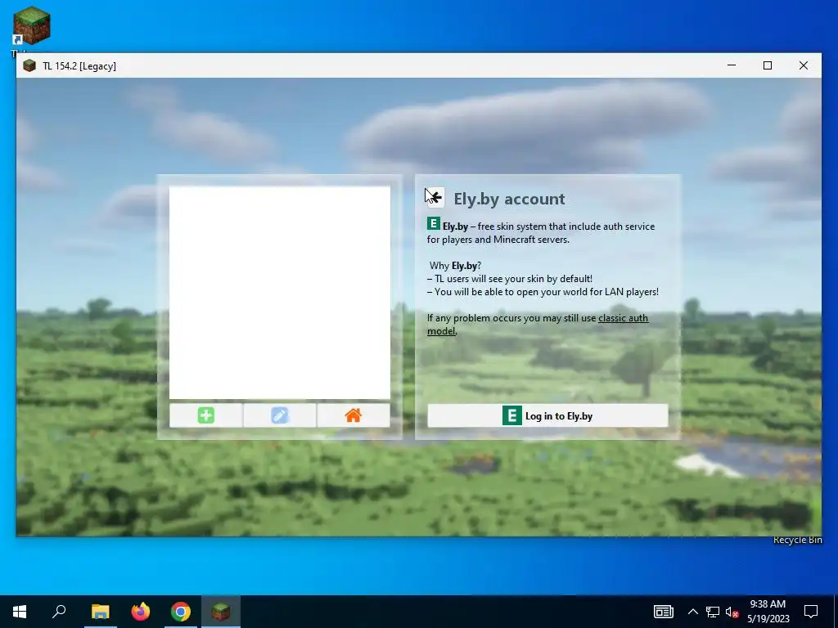Image resolution: width=838 pixels, height=628 pixels.
Task: Maximize the TL 154.2 window
Action: click(768, 65)
